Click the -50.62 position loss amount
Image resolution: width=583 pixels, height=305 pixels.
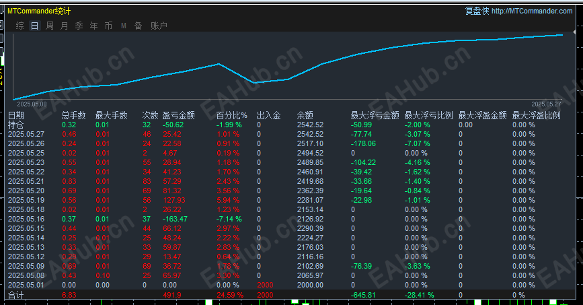tap(173, 125)
